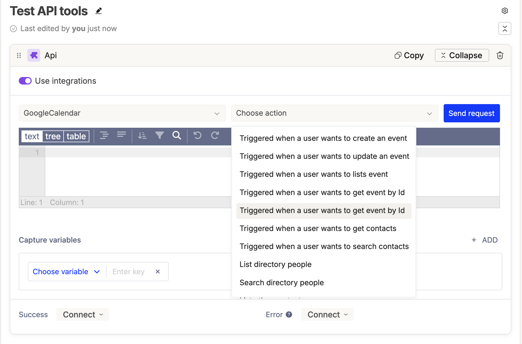Select 'wants to create an event' action
This screenshot has height=344, width=522.
tap(323, 138)
